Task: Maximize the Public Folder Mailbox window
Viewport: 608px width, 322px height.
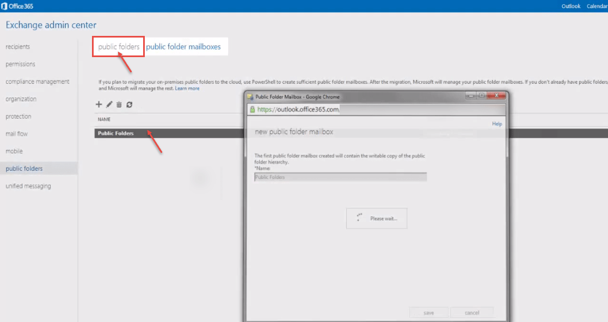Action: click(x=481, y=95)
